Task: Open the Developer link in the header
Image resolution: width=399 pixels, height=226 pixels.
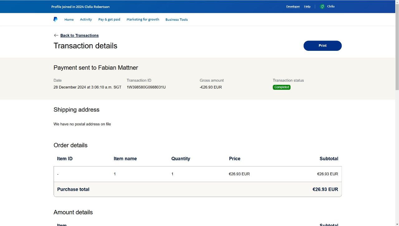Action: tap(293, 7)
